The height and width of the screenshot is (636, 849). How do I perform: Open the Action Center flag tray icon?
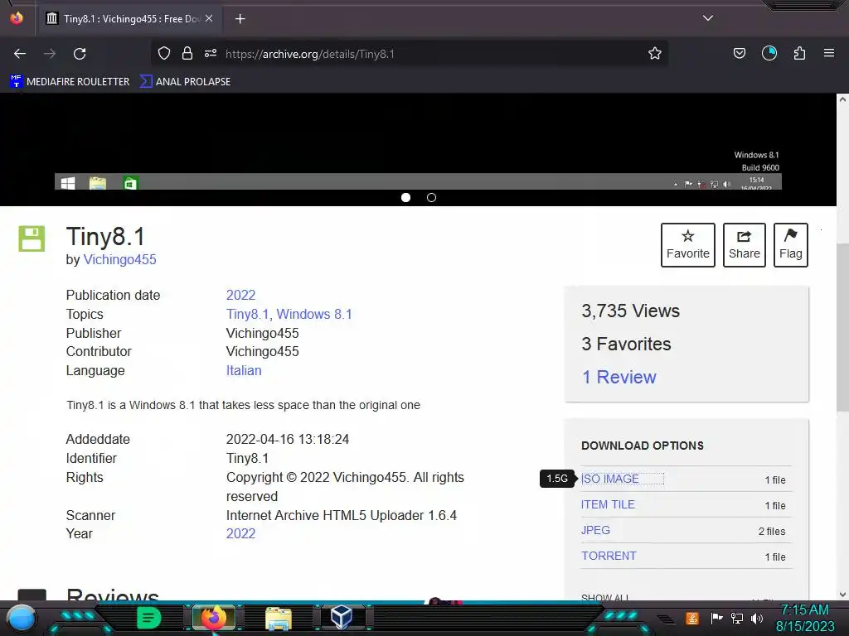716,618
